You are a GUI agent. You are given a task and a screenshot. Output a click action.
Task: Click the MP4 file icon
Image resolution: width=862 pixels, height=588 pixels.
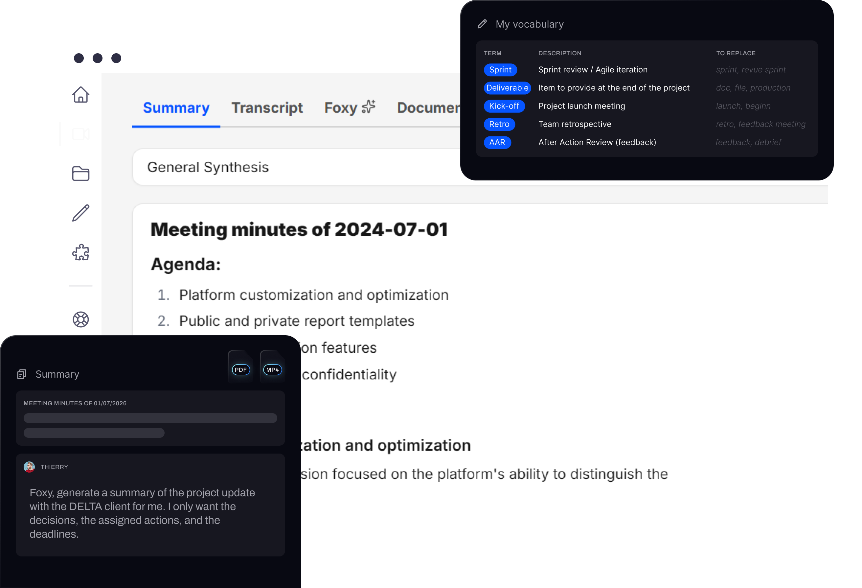tap(273, 367)
